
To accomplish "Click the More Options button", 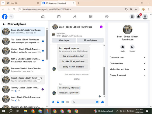I will [90, 40].
